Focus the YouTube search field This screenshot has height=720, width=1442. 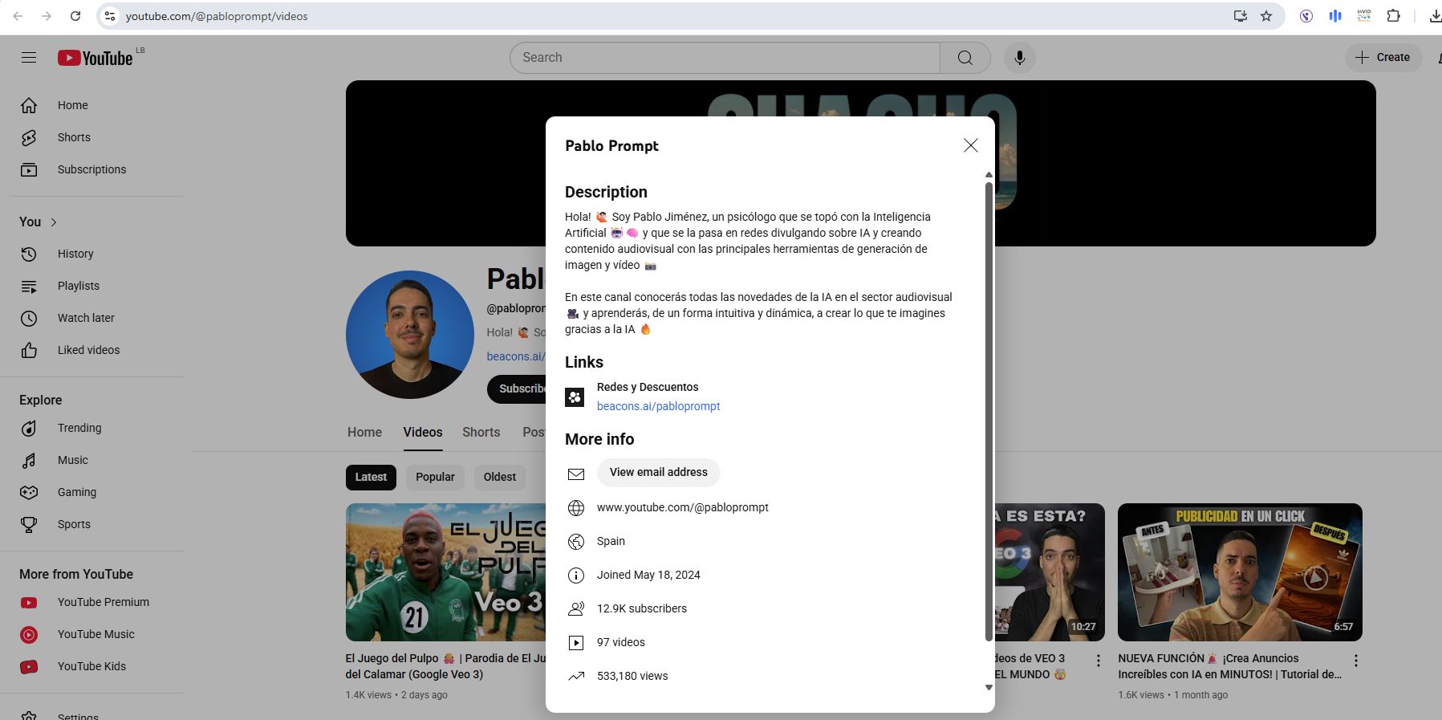pos(725,58)
